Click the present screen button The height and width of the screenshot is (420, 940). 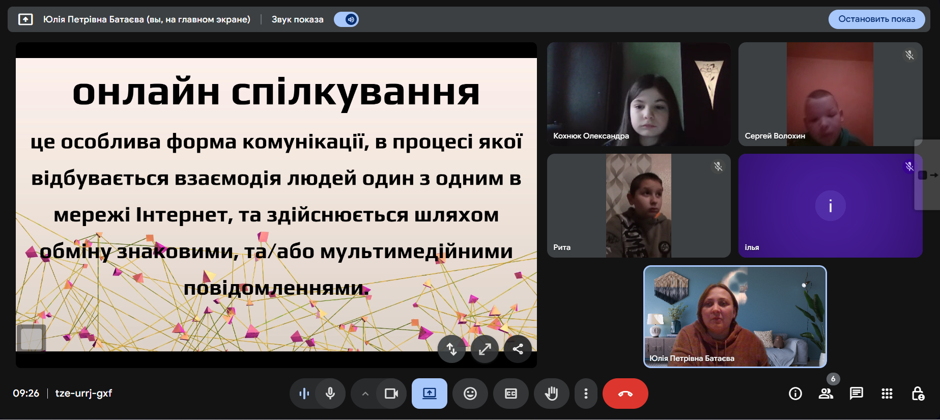click(x=429, y=394)
